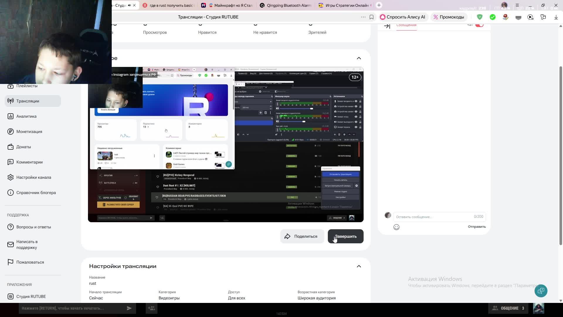
Task: Focus the Оставить сообщение chat field
Action: point(440,217)
